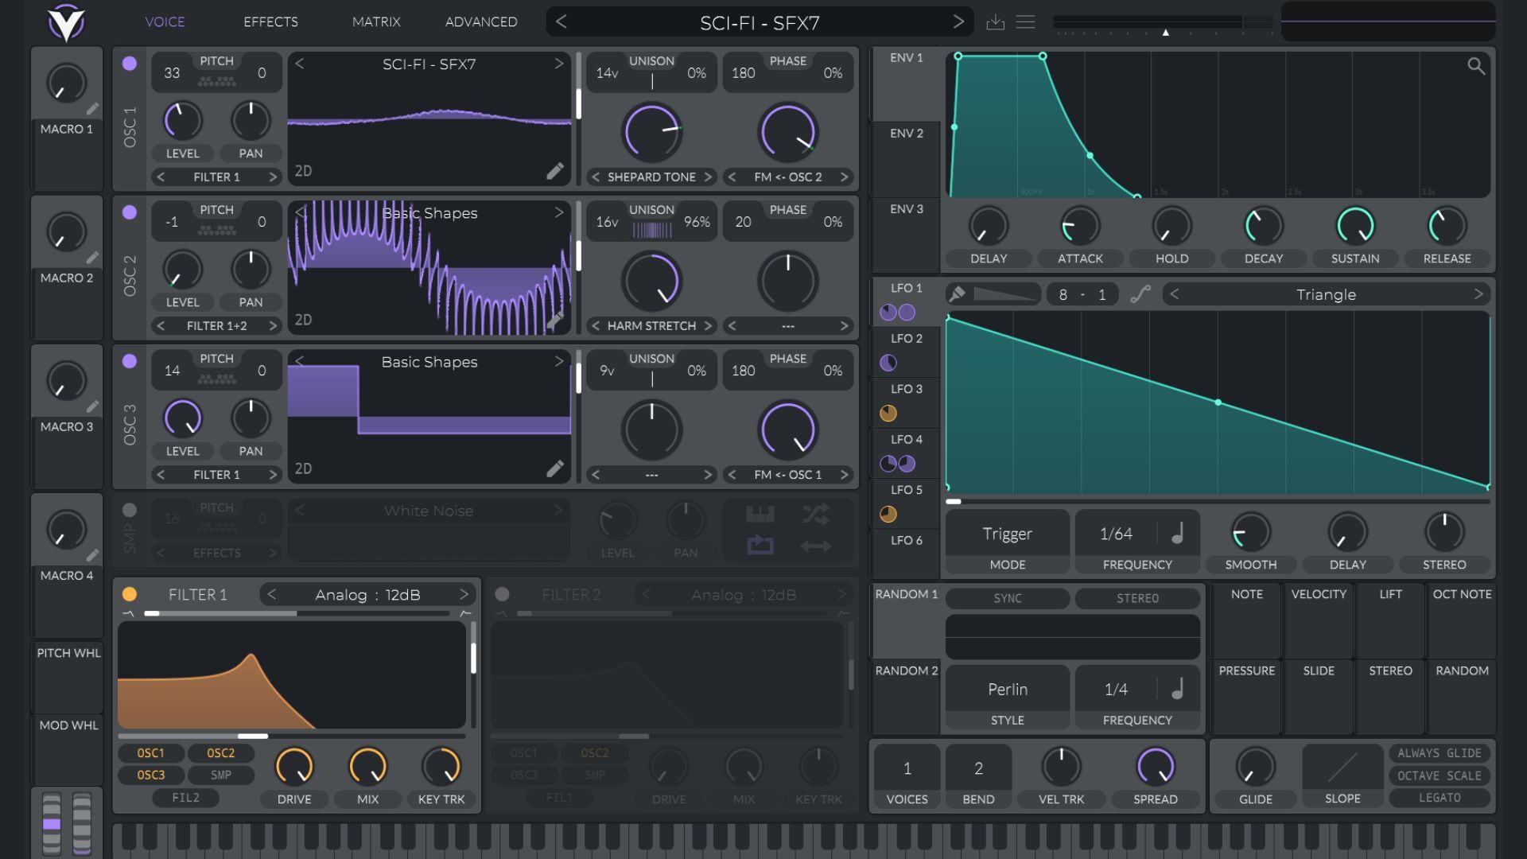
Task: Edit OSC 3 wavetable with pencil icon
Action: click(x=555, y=468)
